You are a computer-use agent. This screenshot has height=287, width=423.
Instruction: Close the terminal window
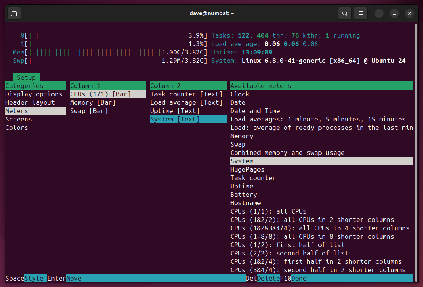(410, 13)
